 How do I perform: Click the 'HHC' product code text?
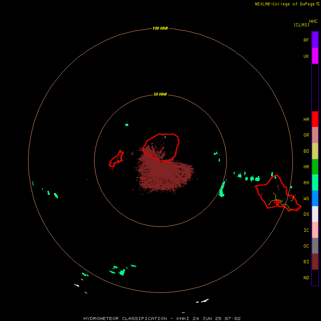(x=313, y=21)
